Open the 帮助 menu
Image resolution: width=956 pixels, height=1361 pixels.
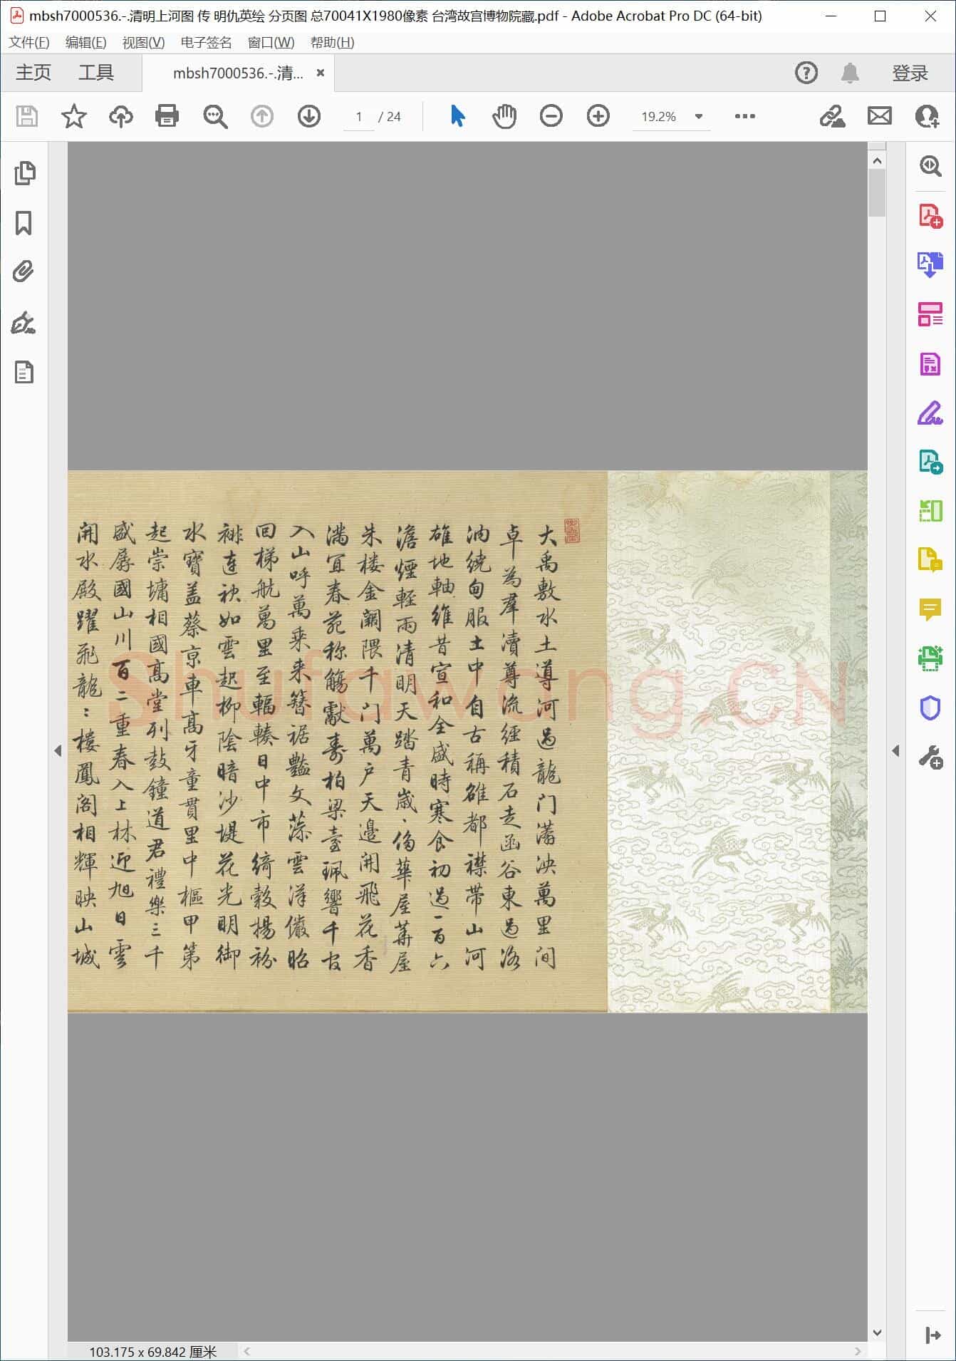[x=333, y=42]
